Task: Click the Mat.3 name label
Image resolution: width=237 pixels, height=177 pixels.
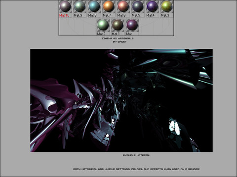Action: coord(165,15)
